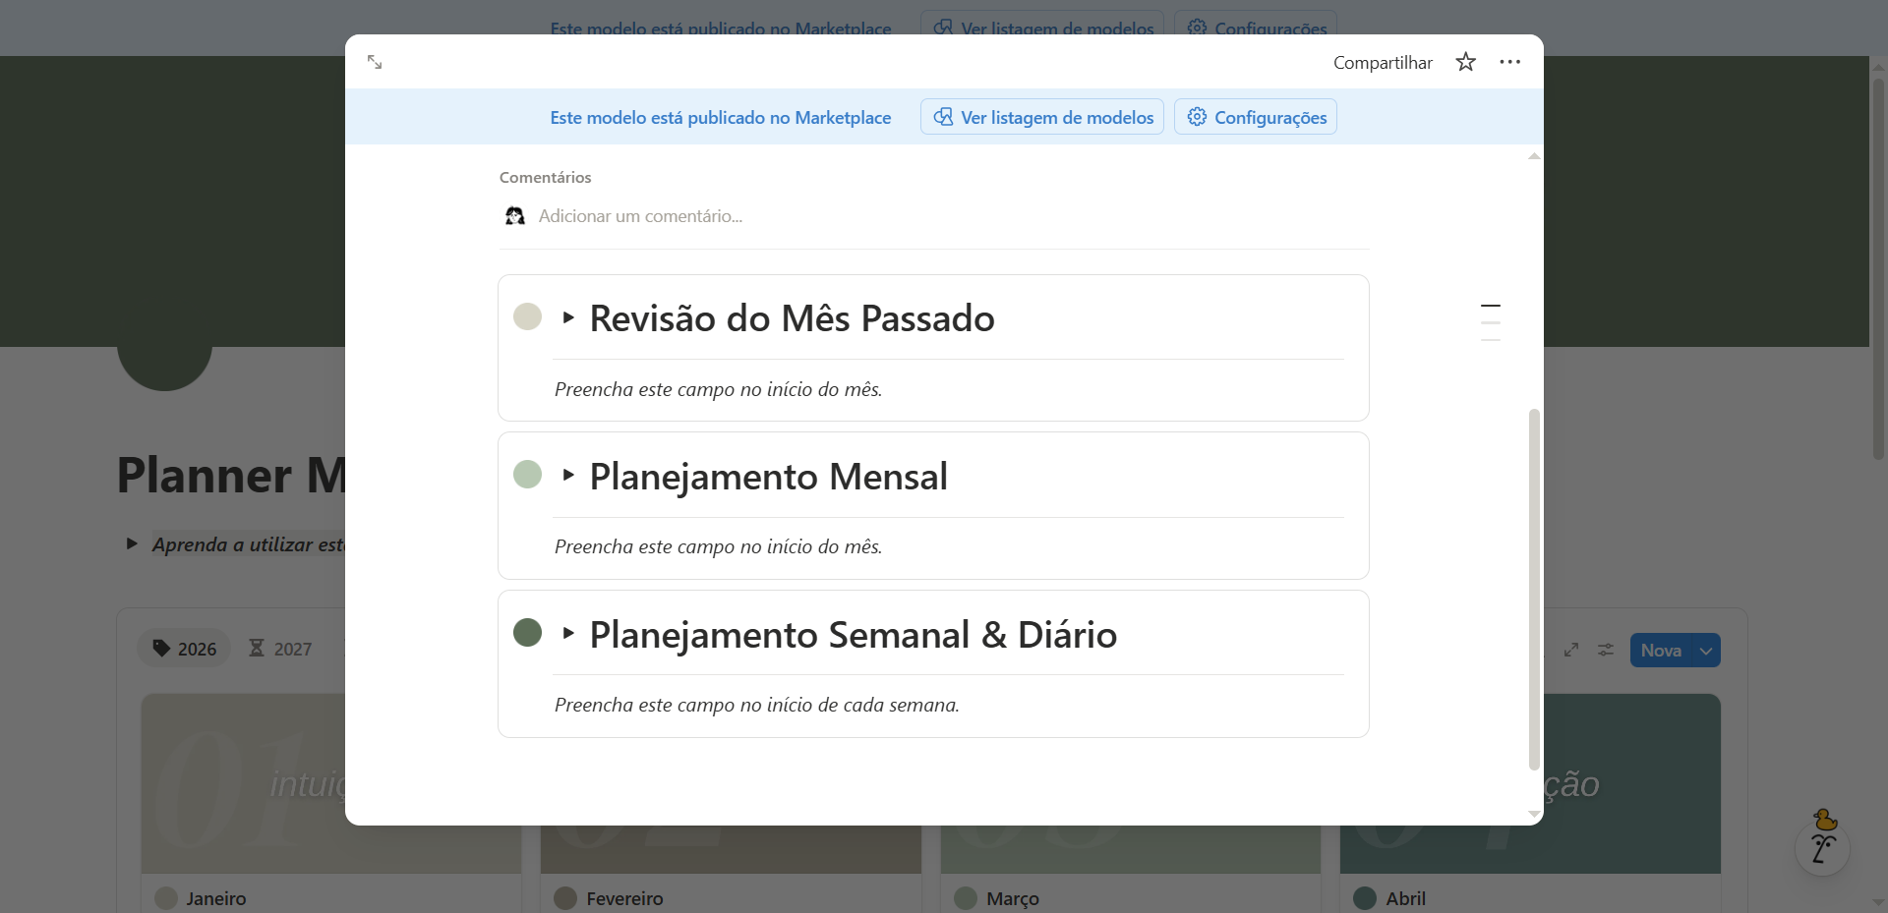Click the circle icon beside Abril
Image resolution: width=1888 pixels, height=913 pixels.
(1365, 898)
